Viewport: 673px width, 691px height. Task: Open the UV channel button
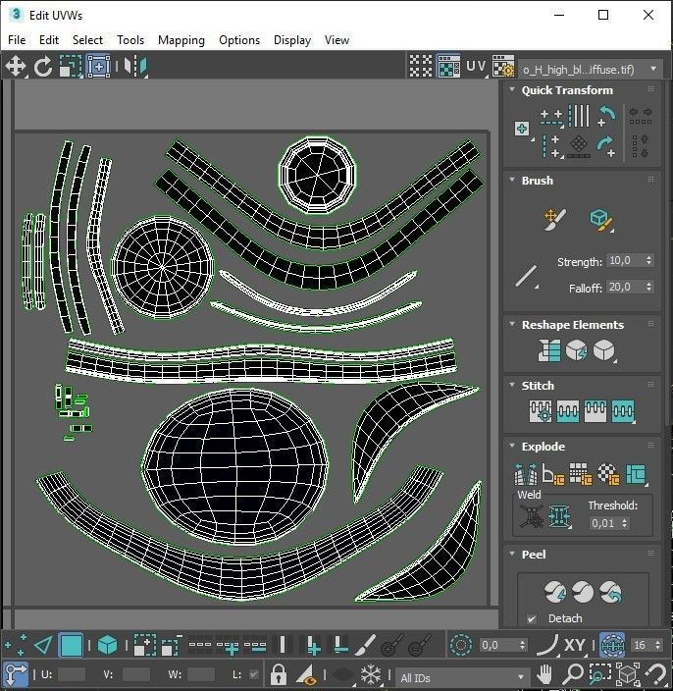pyautogui.click(x=476, y=67)
